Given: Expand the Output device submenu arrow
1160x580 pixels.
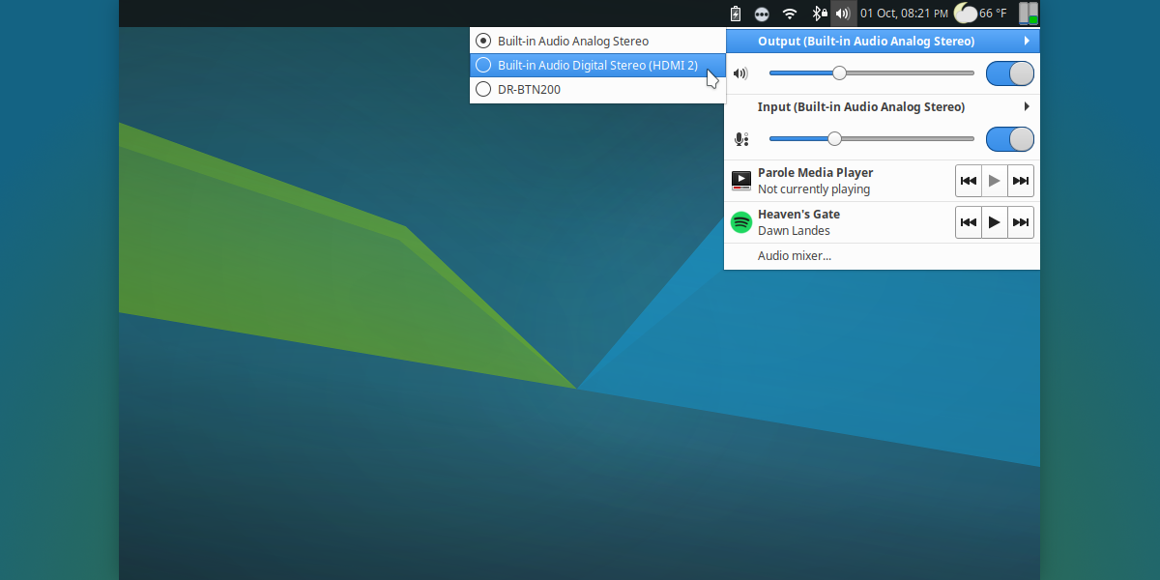Looking at the screenshot, I should pyautogui.click(x=1028, y=41).
